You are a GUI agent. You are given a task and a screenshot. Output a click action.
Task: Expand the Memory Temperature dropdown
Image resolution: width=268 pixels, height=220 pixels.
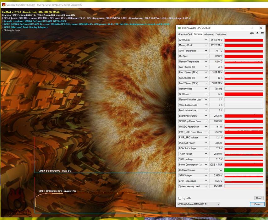click(206, 62)
